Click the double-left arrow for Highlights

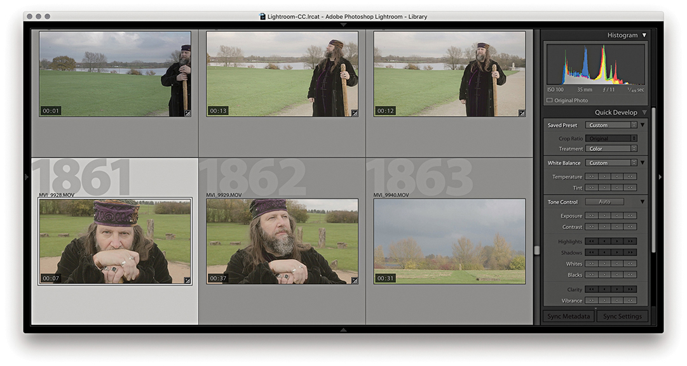click(x=592, y=242)
